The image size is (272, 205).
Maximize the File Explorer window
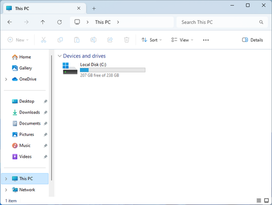248,5
